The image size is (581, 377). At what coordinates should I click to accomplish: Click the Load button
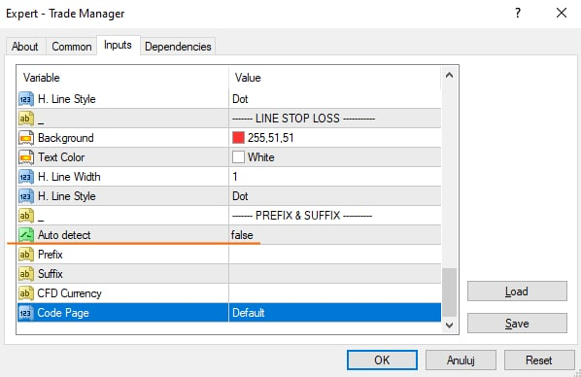(x=517, y=291)
